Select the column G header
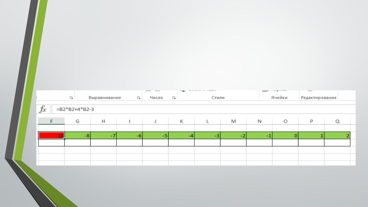This screenshot has height=207, width=368. point(77,121)
